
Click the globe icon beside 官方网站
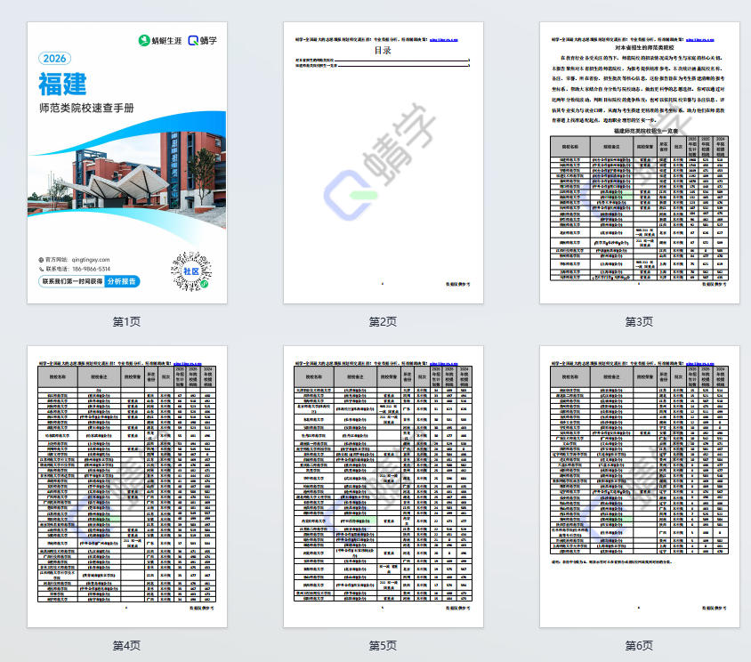pyautogui.click(x=41, y=260)
